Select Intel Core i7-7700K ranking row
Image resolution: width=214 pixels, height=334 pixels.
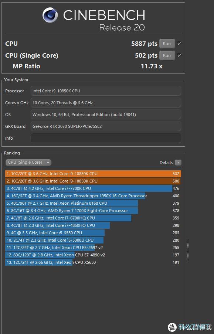(93, 188)
